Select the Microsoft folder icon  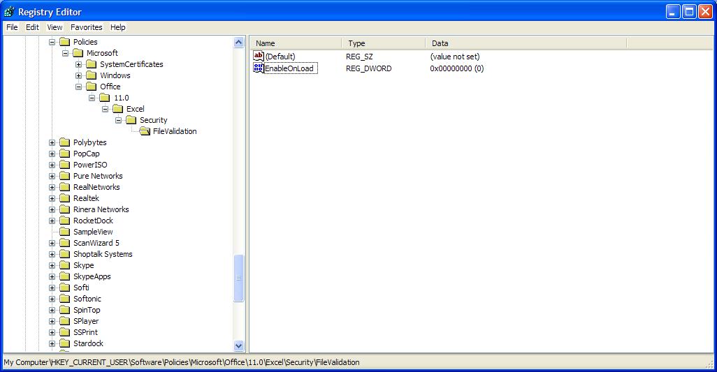click(x=78, y=54)
